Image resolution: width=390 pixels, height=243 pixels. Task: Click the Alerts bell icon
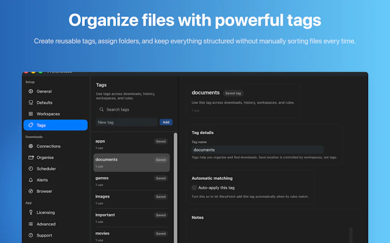(x=31, y=180)
